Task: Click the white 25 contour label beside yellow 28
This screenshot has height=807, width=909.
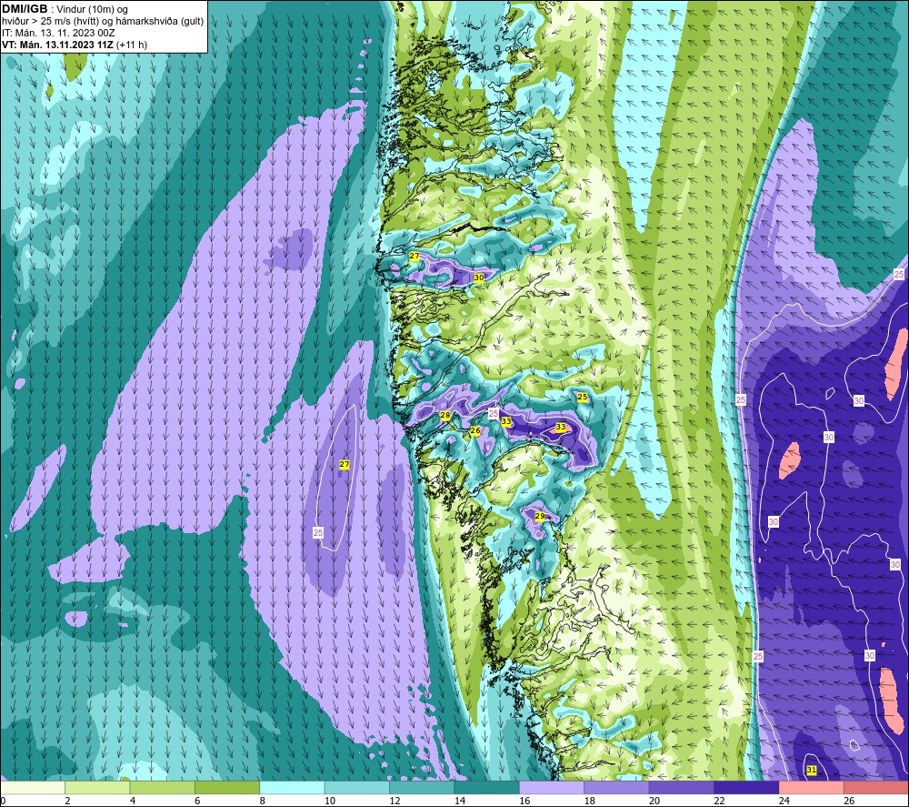Action: click(494, 413)
